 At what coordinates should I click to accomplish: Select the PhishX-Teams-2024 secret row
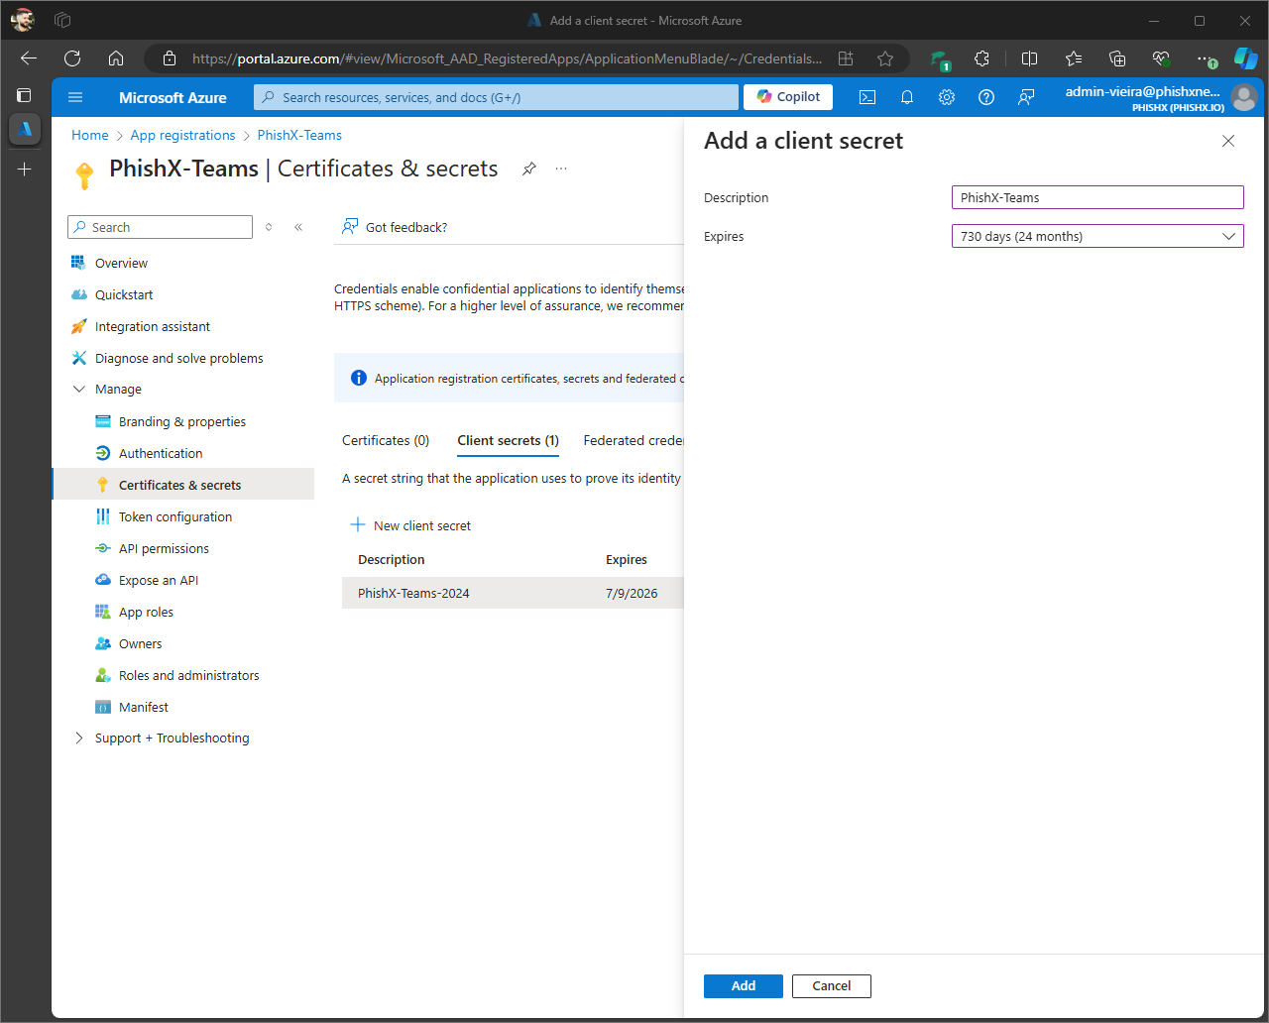click(513, 593)
